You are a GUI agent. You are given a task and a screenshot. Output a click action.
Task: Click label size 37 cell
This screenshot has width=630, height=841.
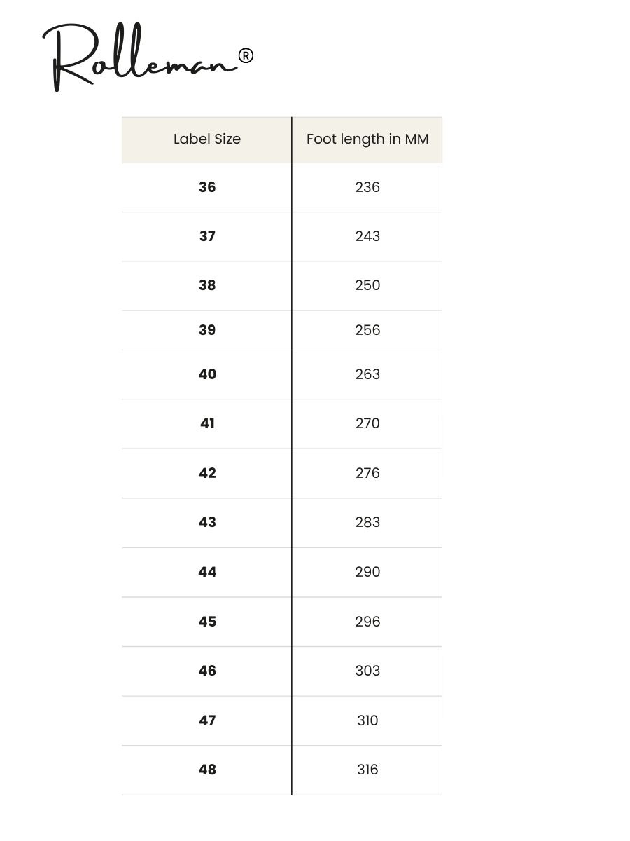[x=207, y=236]
